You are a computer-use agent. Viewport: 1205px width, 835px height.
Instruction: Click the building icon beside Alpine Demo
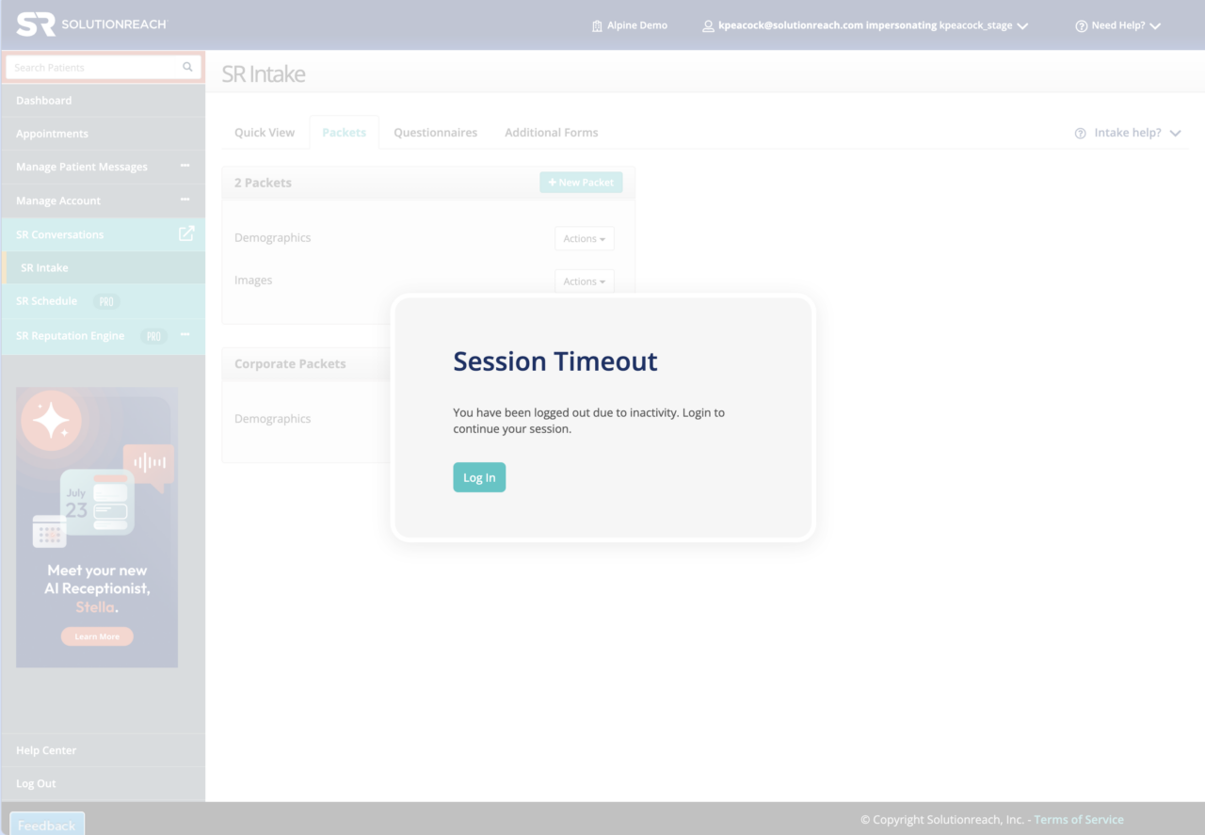point(597,26)
